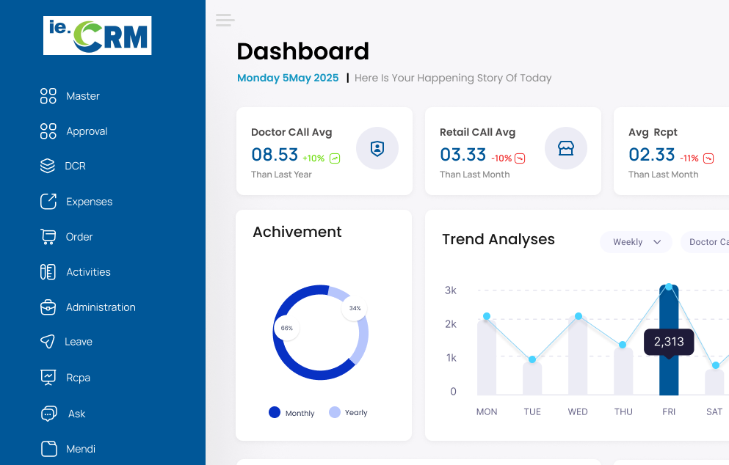Click the Dashboard heading
The width and height of the screenshot is (729, 465).
[x=302, y=51]
